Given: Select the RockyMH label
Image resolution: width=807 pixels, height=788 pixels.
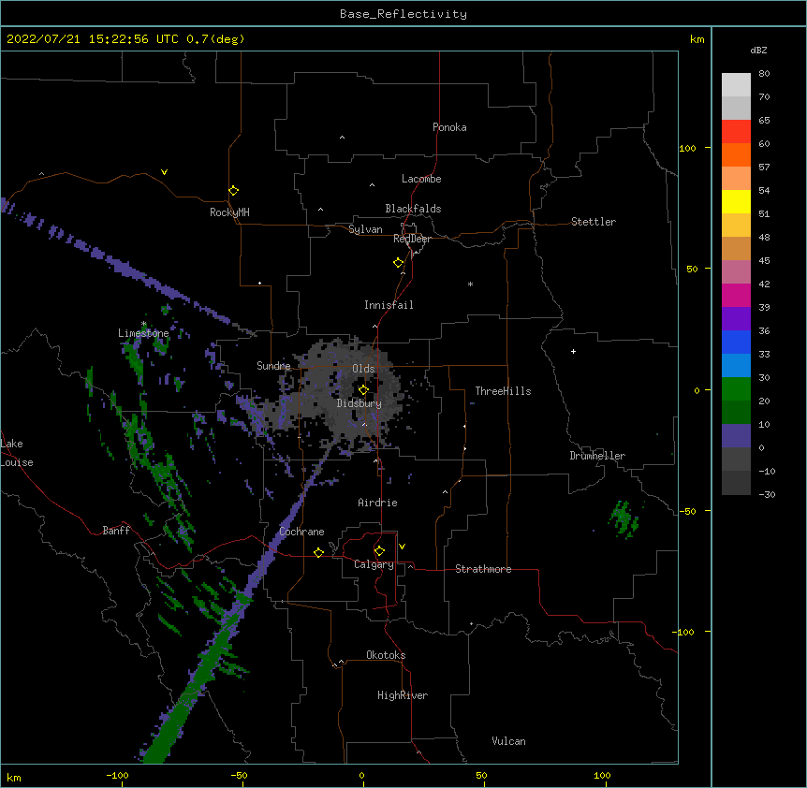Looking at the screenshot, I should coord(229,212).
